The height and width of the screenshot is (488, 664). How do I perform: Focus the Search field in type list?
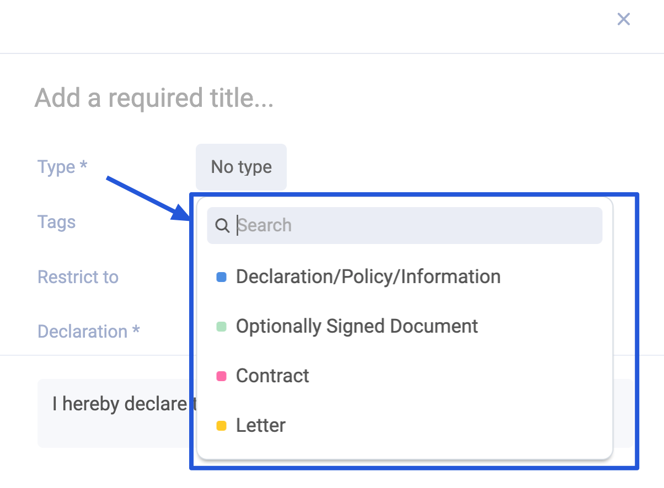tap(405, 225)
